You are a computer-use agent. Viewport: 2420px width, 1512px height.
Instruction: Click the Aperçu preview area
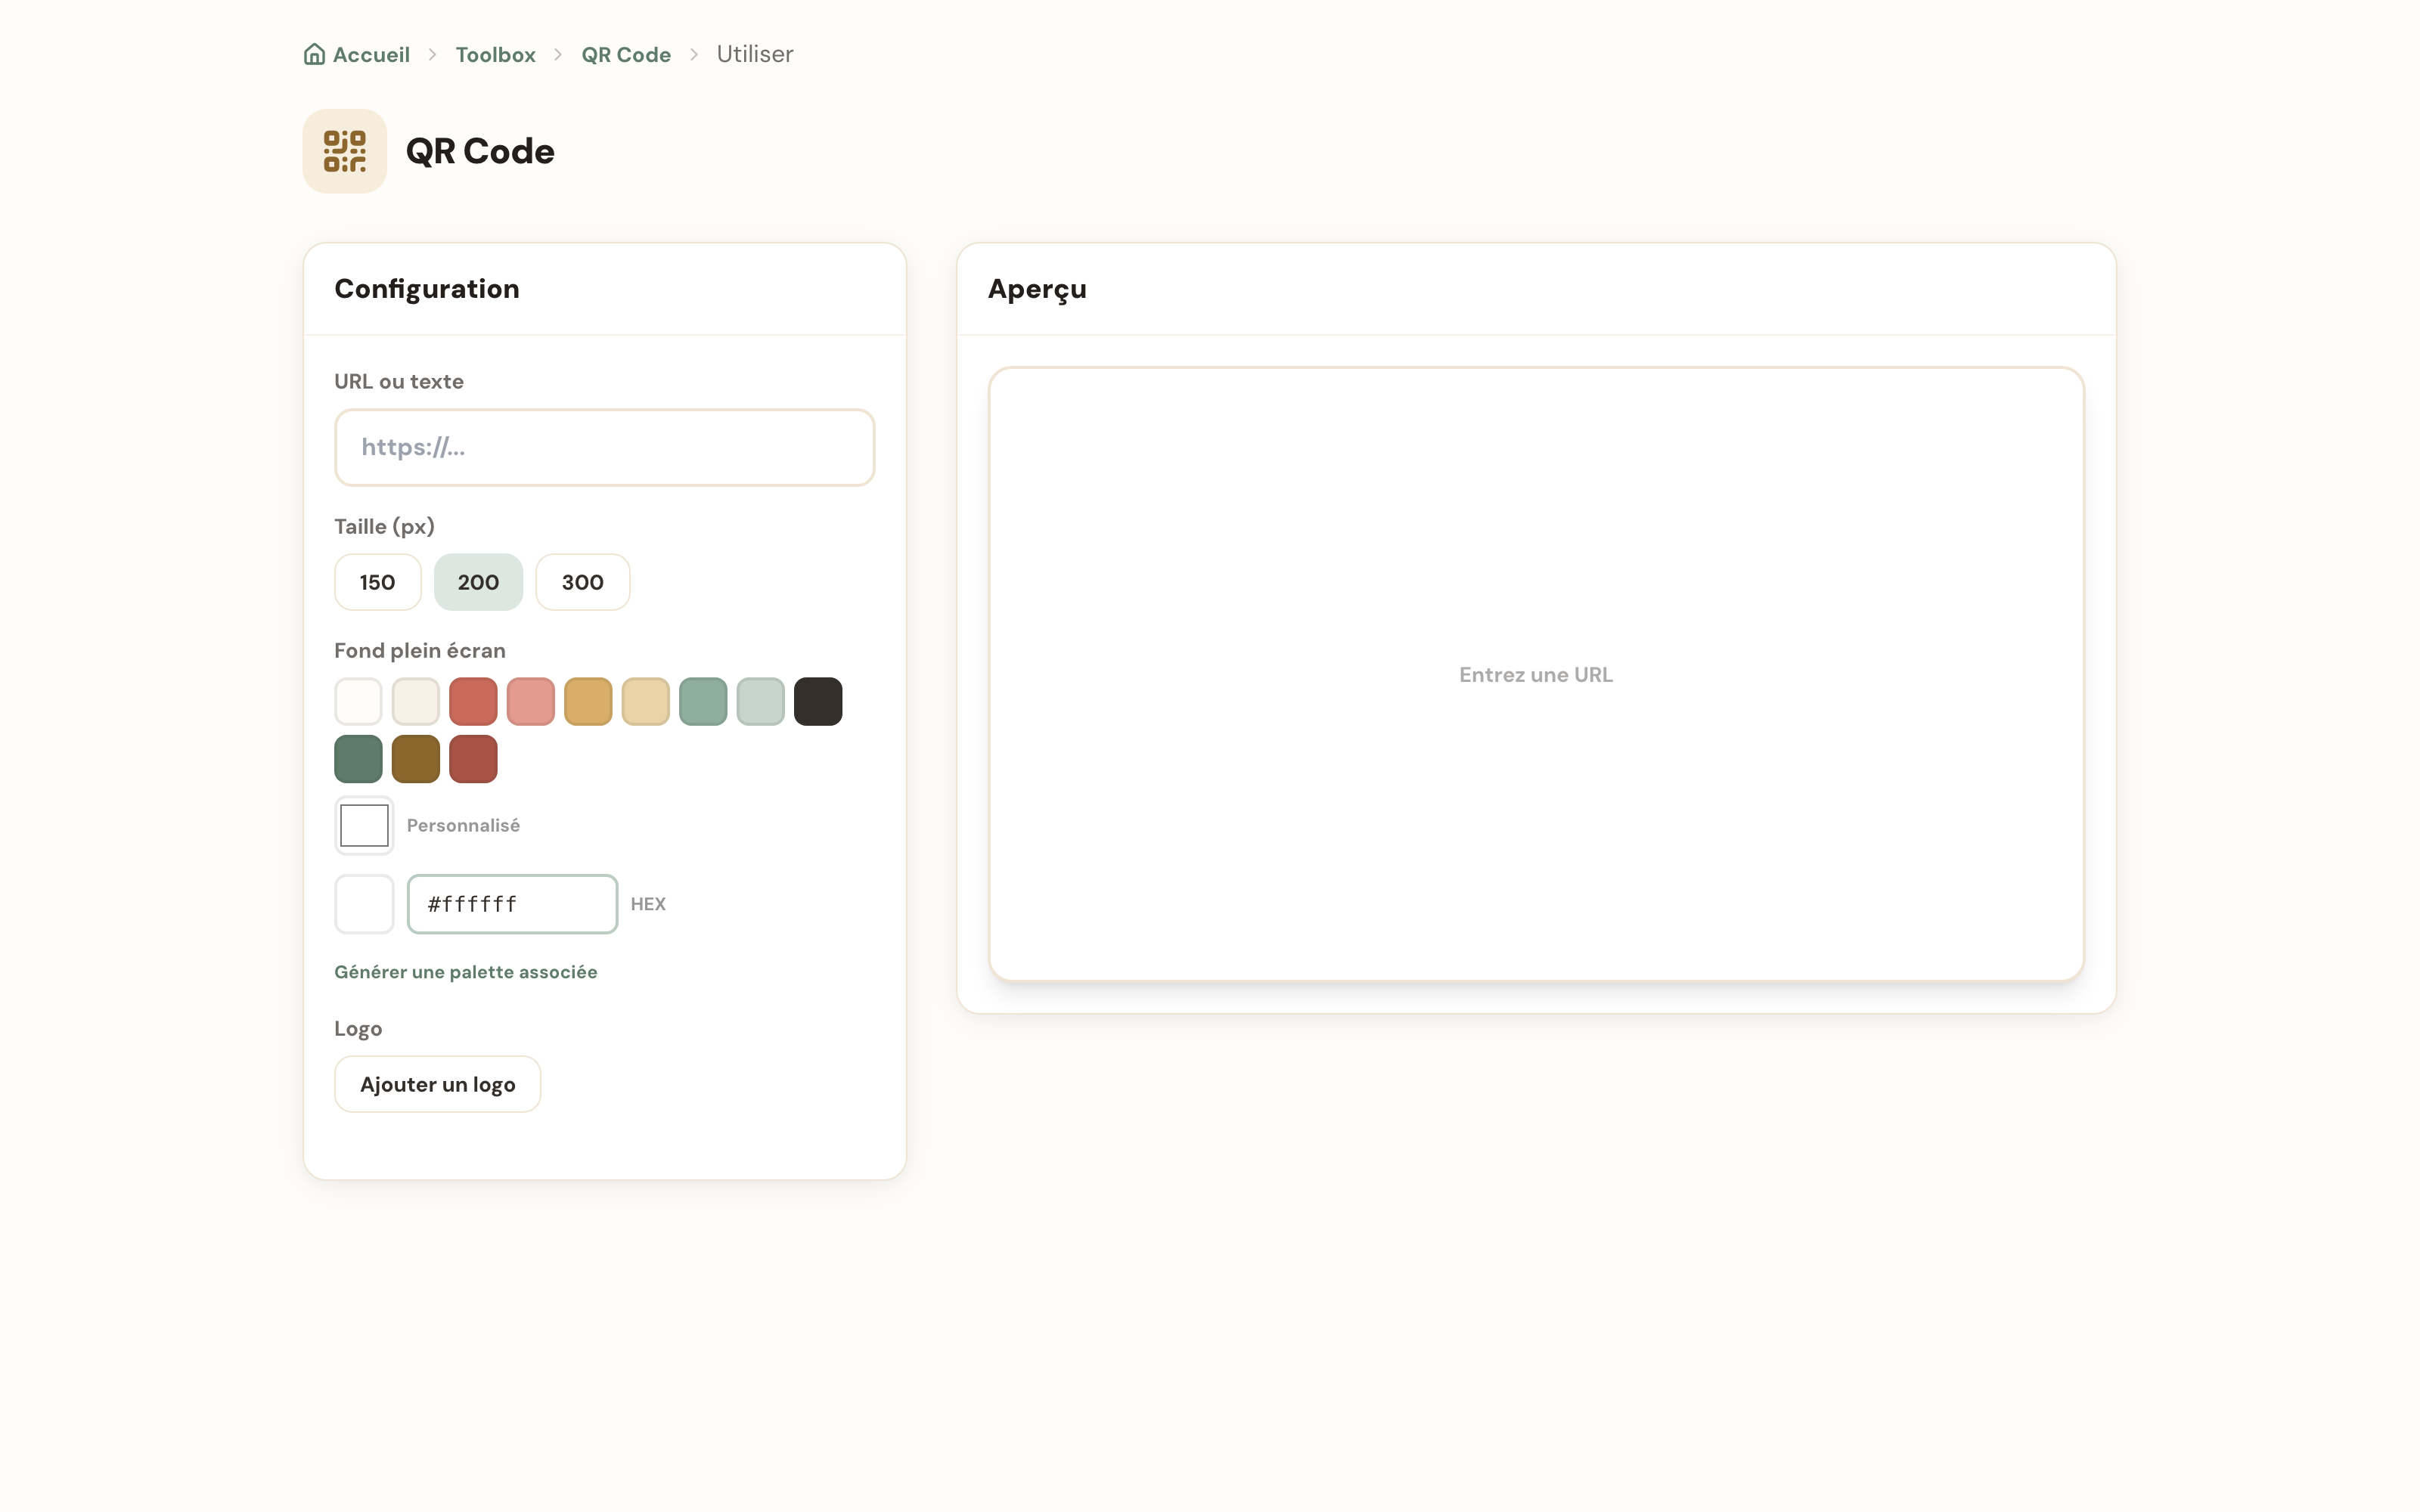pyautogui.click(x=1536, y=674)
